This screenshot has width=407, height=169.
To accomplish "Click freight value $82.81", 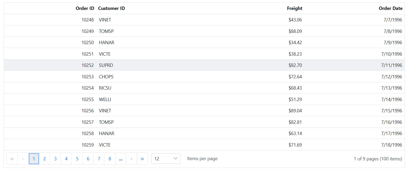I will click(295, 122).
